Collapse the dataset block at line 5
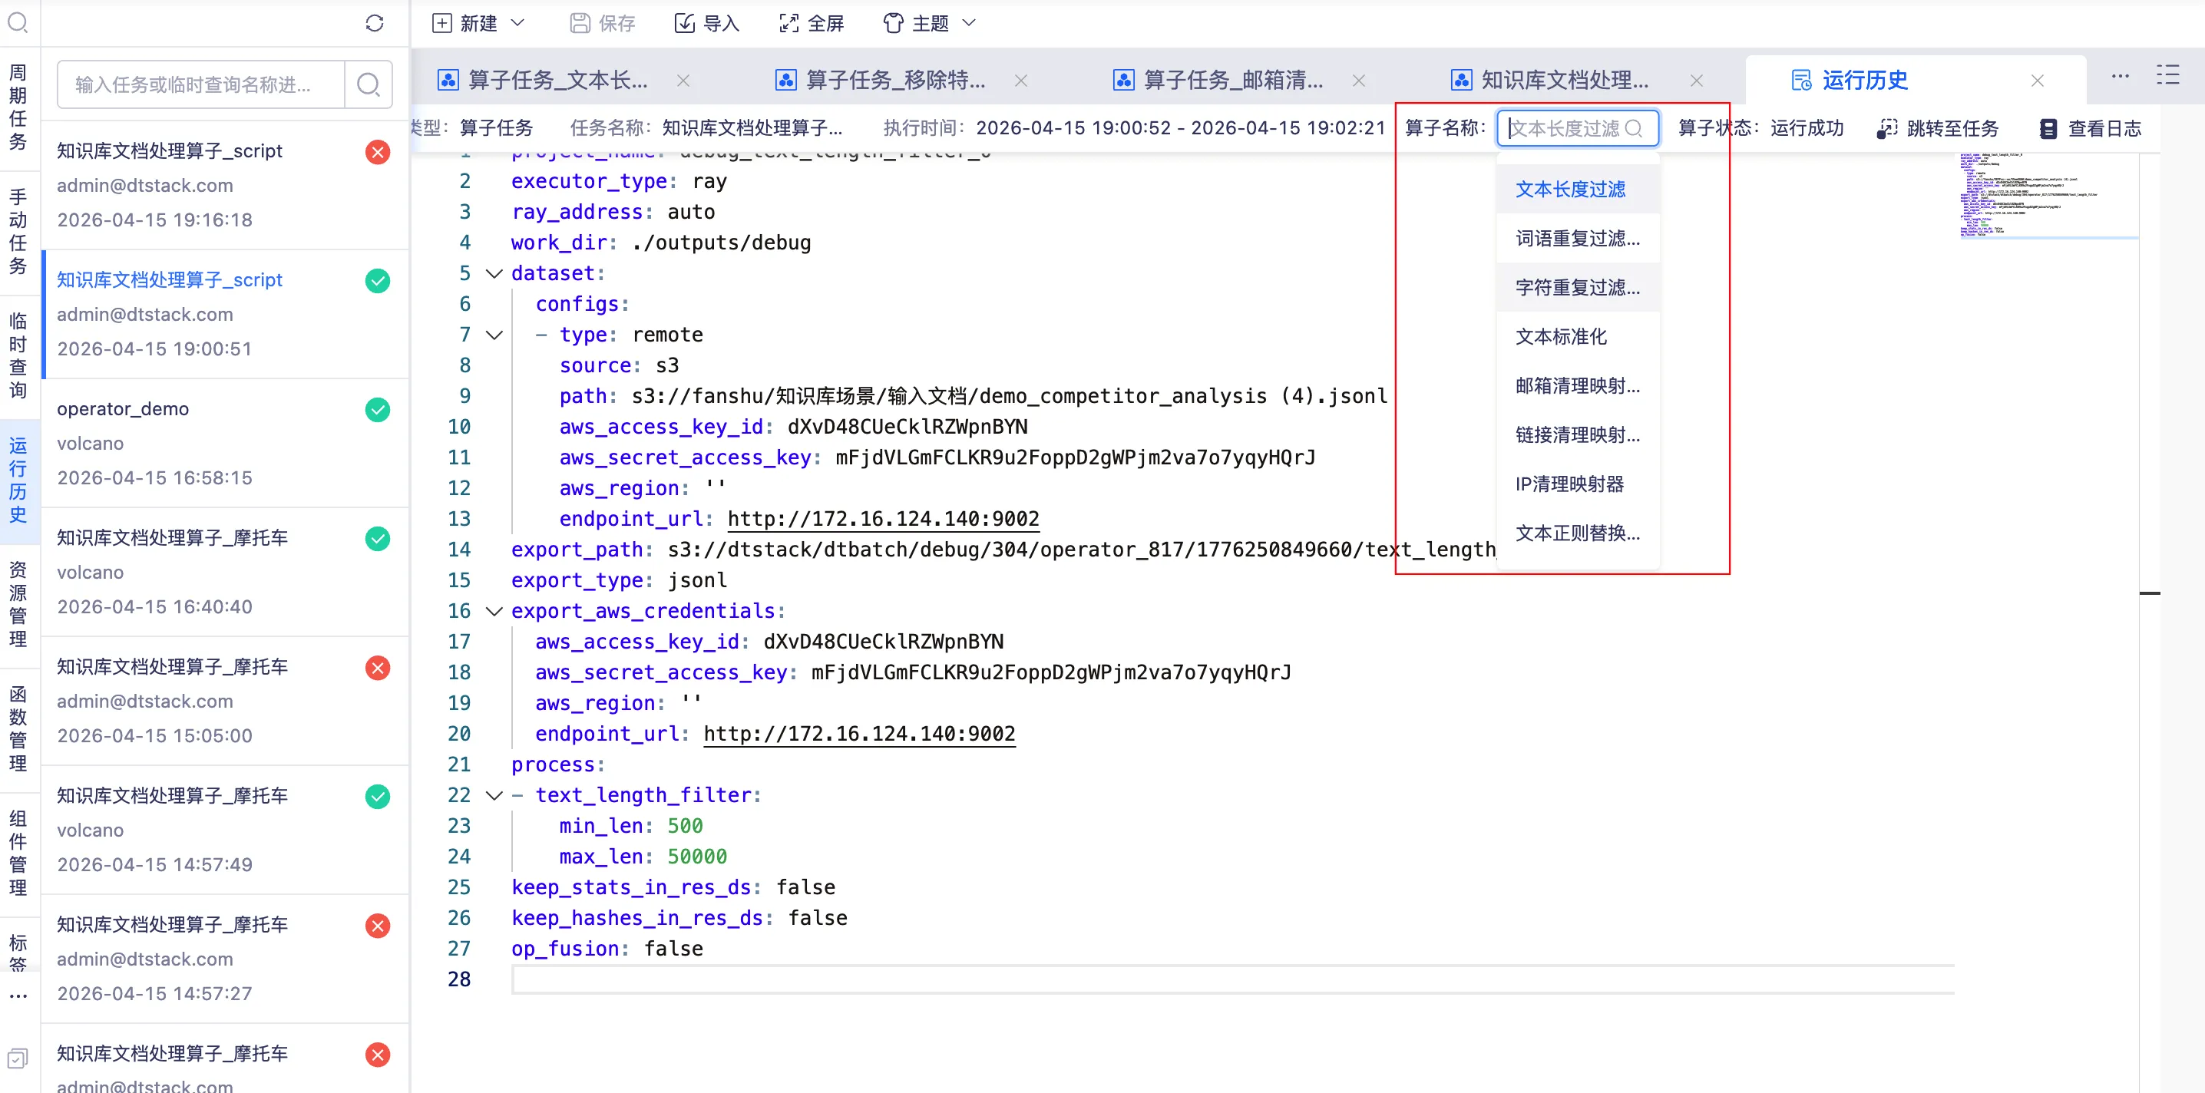The width and height of the screenshot is (2205, 1093). coord(494,274)
